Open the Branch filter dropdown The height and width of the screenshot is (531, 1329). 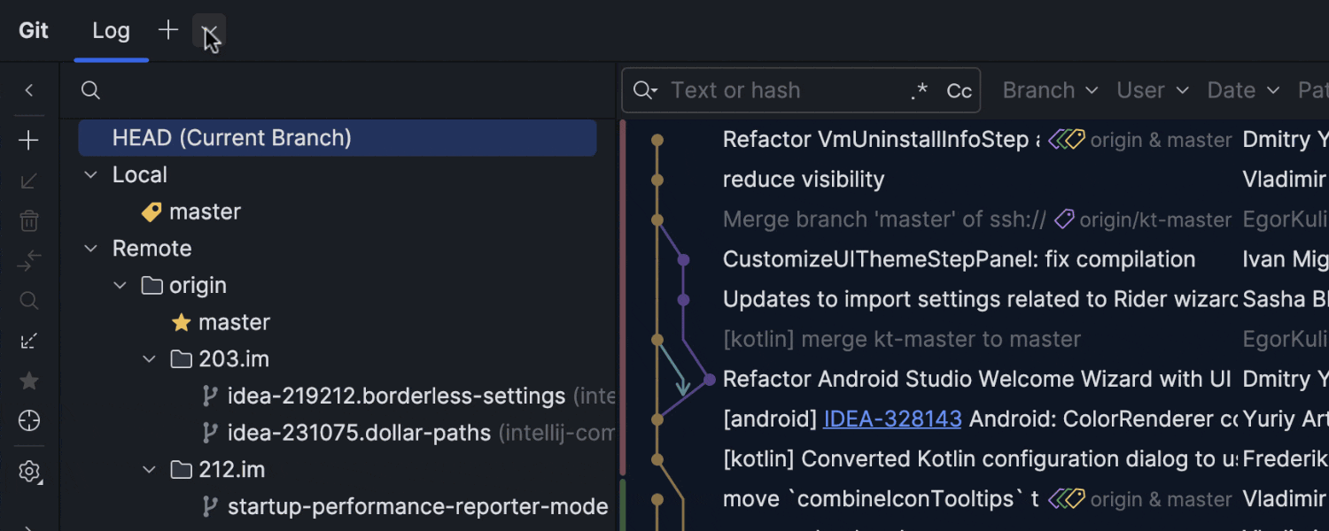pos(1050,90)
